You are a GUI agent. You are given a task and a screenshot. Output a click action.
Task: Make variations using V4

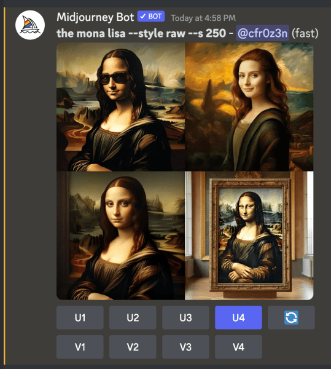click(238, 347)
